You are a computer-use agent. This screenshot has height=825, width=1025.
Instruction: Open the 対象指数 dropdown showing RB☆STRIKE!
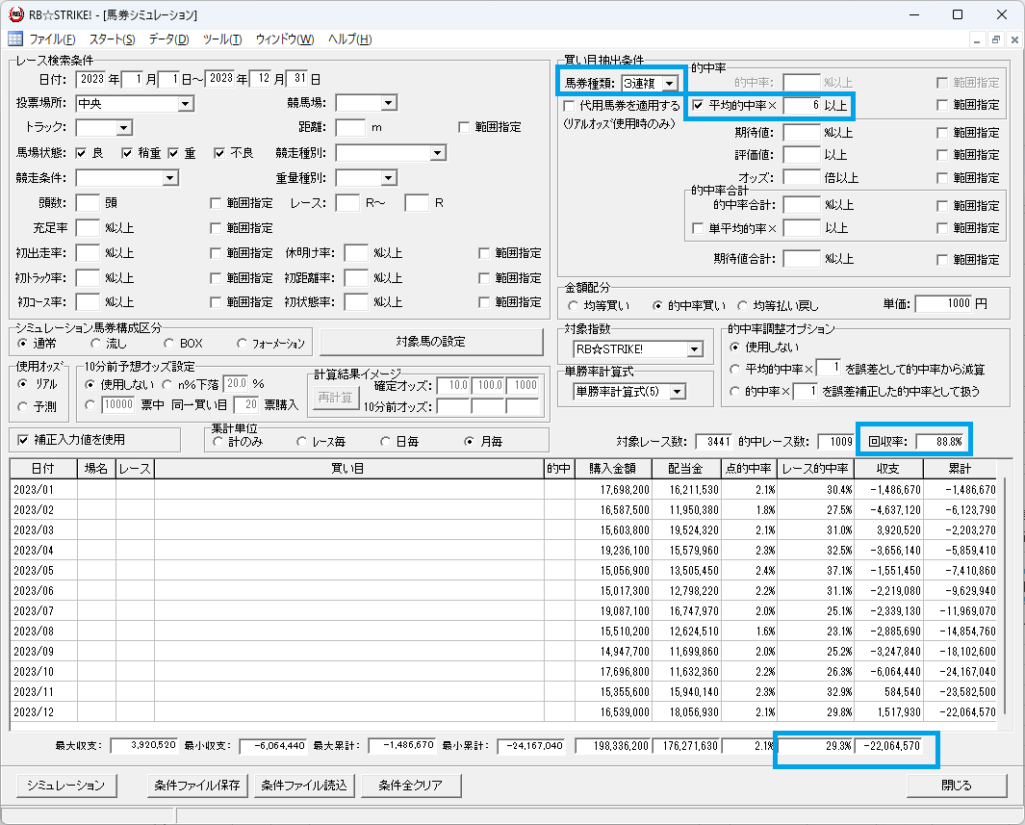(694, 349)
